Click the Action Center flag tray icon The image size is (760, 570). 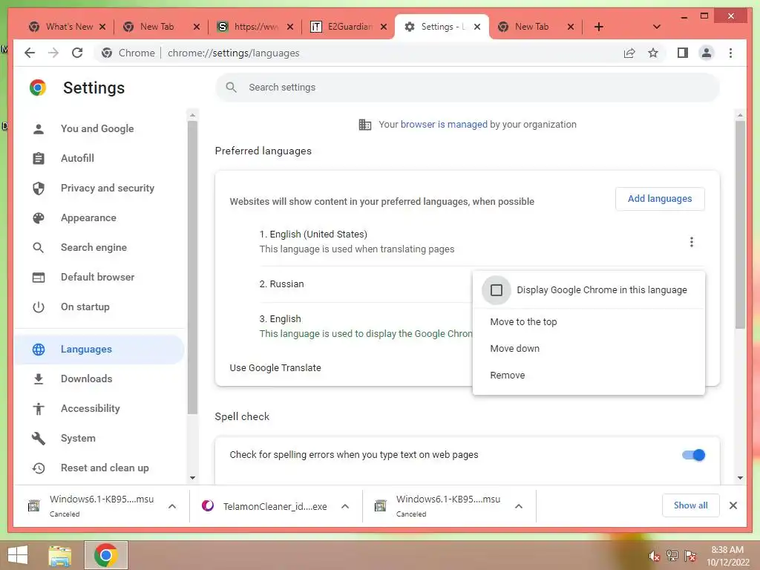click(x=689, y=555)
